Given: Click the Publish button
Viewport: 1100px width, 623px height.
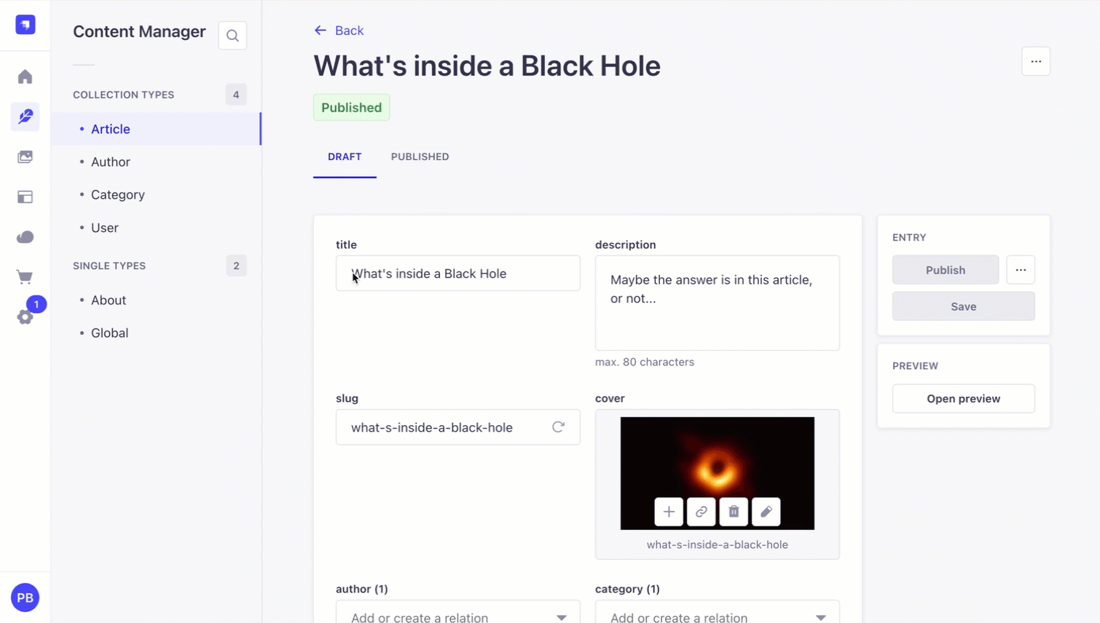Looking at the screenshot, I should 946,270.
